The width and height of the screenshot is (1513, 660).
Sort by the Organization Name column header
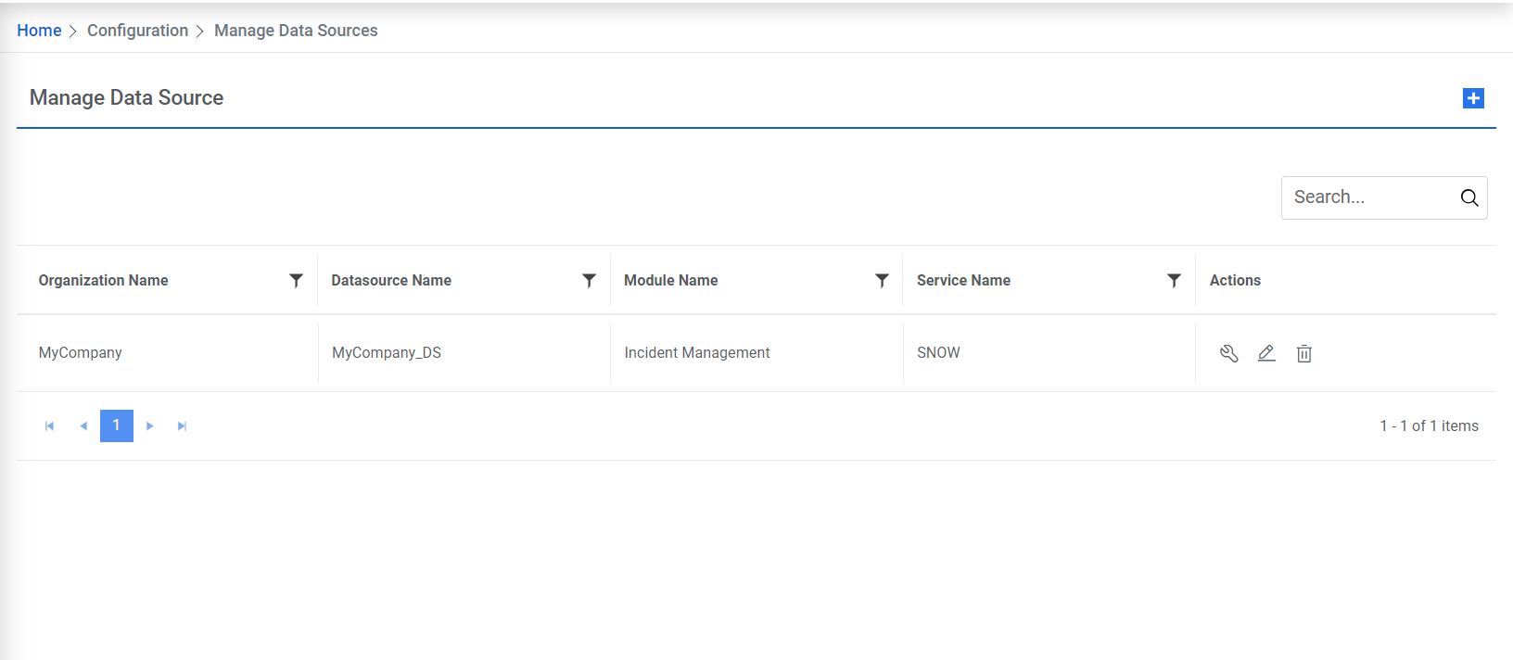coord(104,280)
